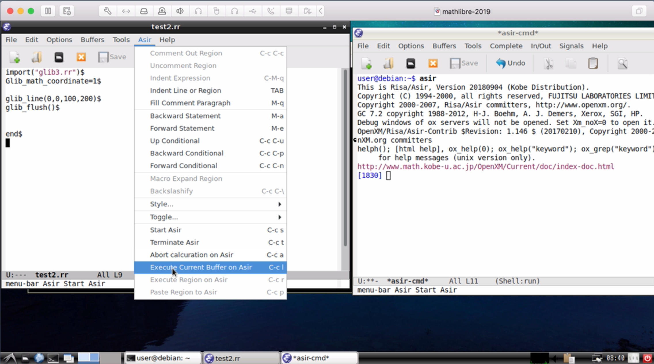The image size is (654, 364).
Task: Click the mouse device icon in VM toolbar
Action: 216,11
